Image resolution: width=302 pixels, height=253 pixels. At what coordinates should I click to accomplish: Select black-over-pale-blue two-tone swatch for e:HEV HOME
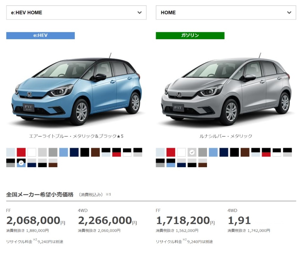coord(106,152)
